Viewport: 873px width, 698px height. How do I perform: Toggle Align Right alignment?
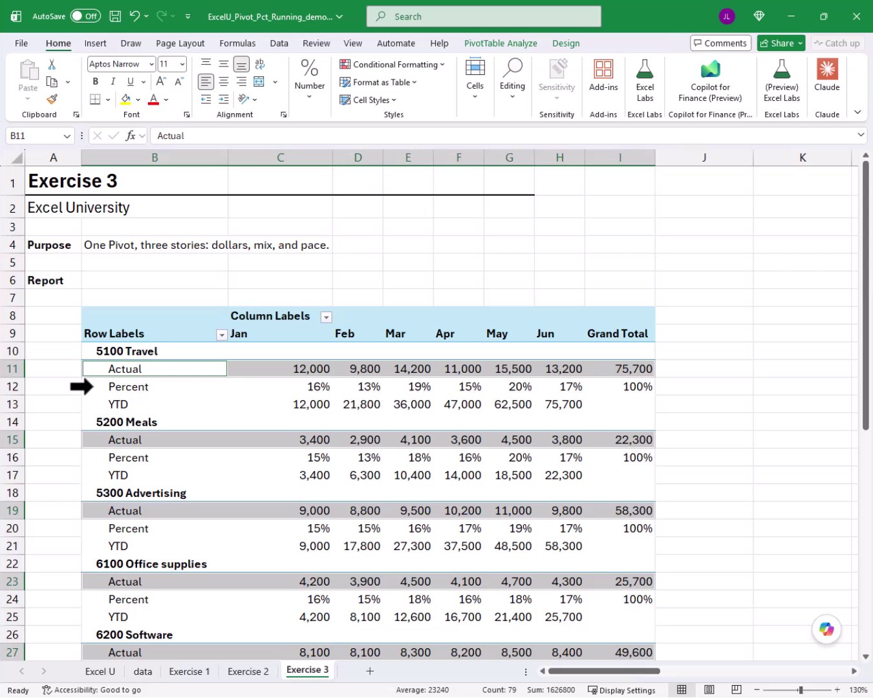pyautogui.click(x=241, y=81)
